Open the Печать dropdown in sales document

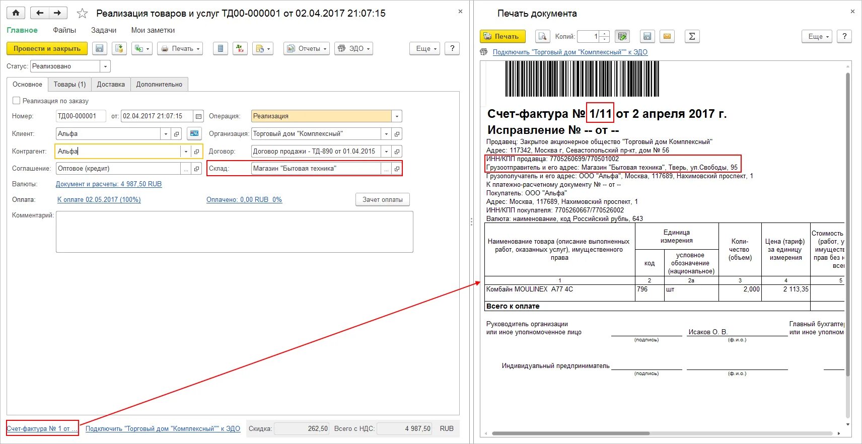(x=180, y=48)
